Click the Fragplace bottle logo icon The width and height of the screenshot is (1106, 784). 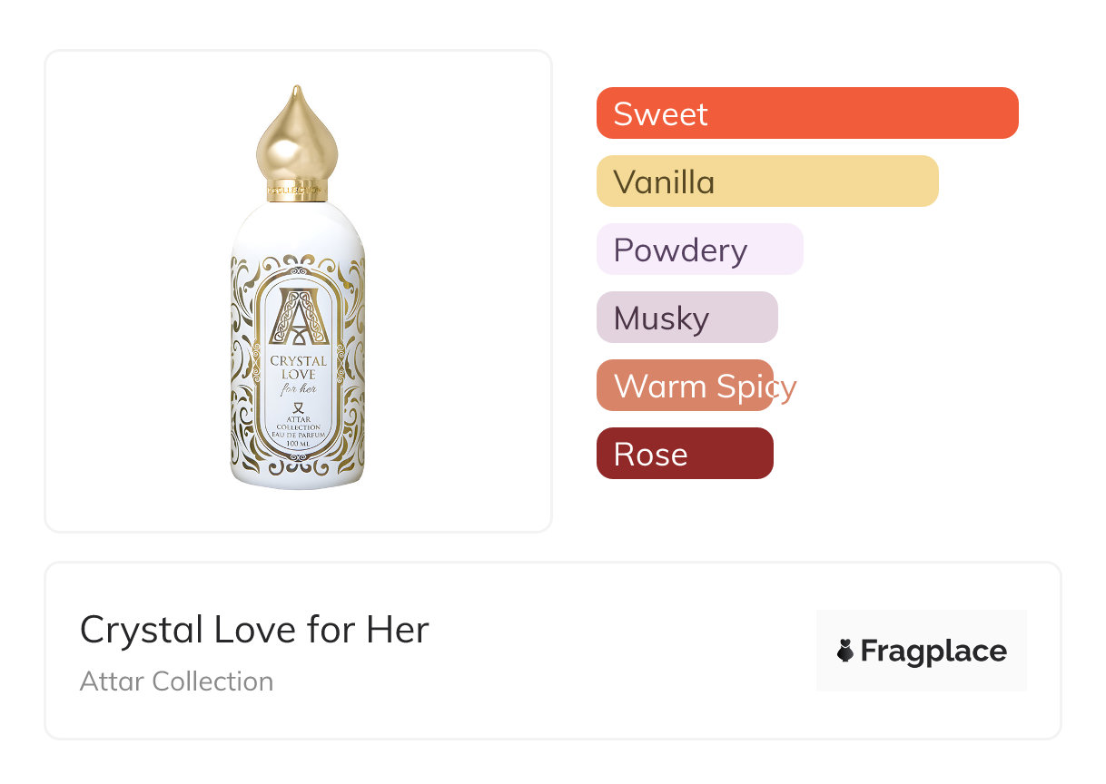click(846, 651)
